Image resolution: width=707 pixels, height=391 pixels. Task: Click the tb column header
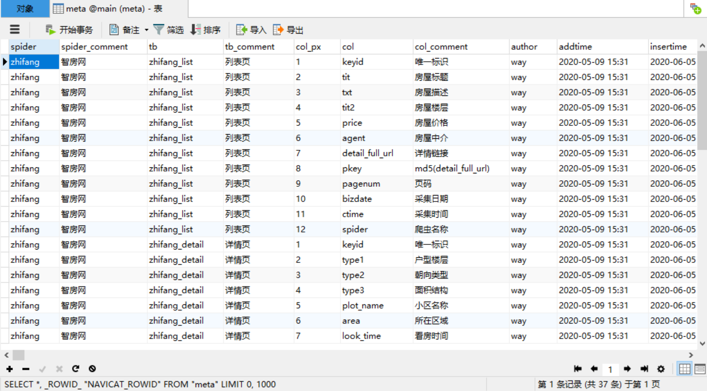[x=185, y=47]
